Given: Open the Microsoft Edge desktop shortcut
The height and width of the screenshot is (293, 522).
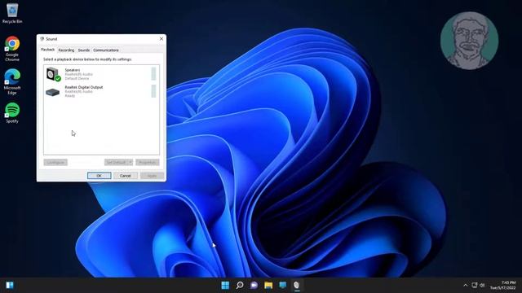Looking at the screenshot, I should tap(12, 82).
